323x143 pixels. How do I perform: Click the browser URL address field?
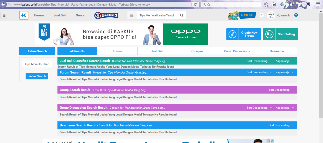(x=102, y=4)
